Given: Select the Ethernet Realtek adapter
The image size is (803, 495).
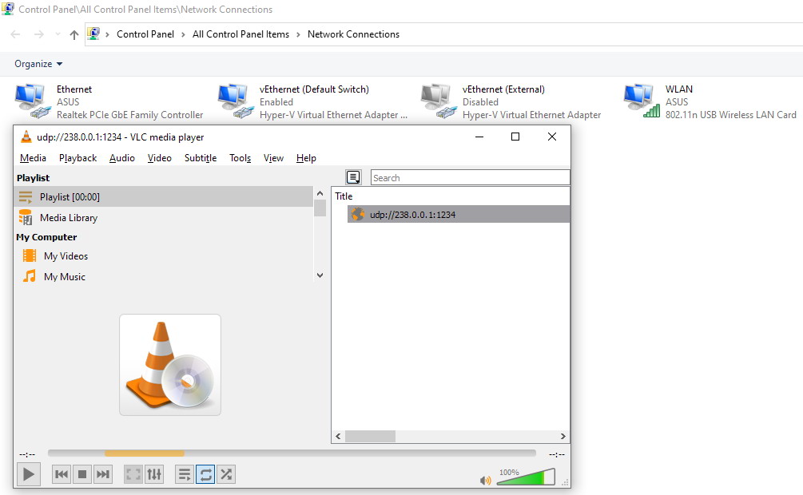Looking at the screenshot, I should tap(109, 102).
